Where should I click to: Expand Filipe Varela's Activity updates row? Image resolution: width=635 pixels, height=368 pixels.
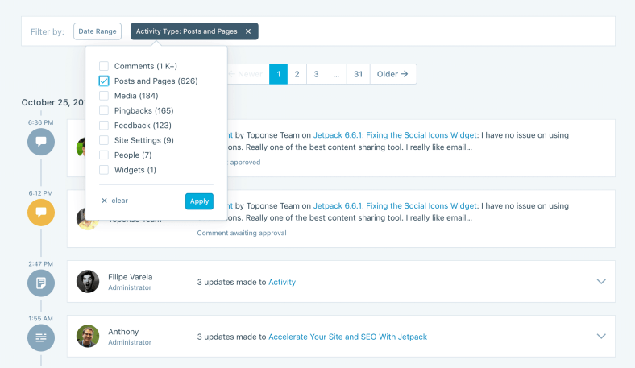pyautogui.click(x=600, y=282)
